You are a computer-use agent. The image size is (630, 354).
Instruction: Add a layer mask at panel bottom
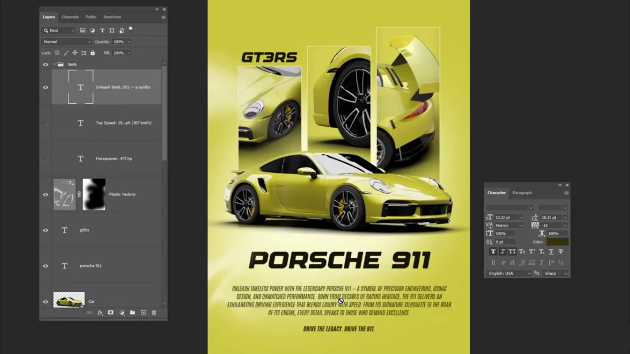click(110, 313)
